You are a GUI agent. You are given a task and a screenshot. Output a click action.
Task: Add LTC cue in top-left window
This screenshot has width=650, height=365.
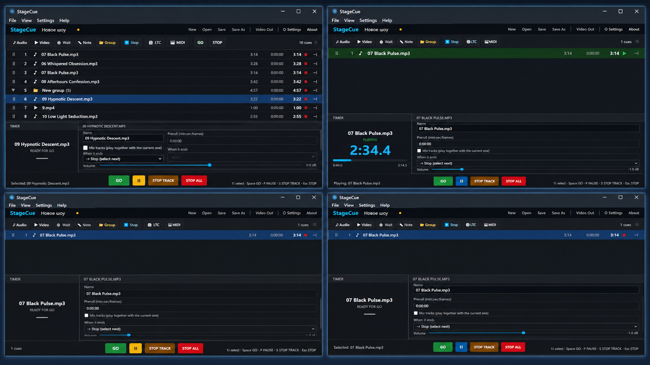(155, 43)
